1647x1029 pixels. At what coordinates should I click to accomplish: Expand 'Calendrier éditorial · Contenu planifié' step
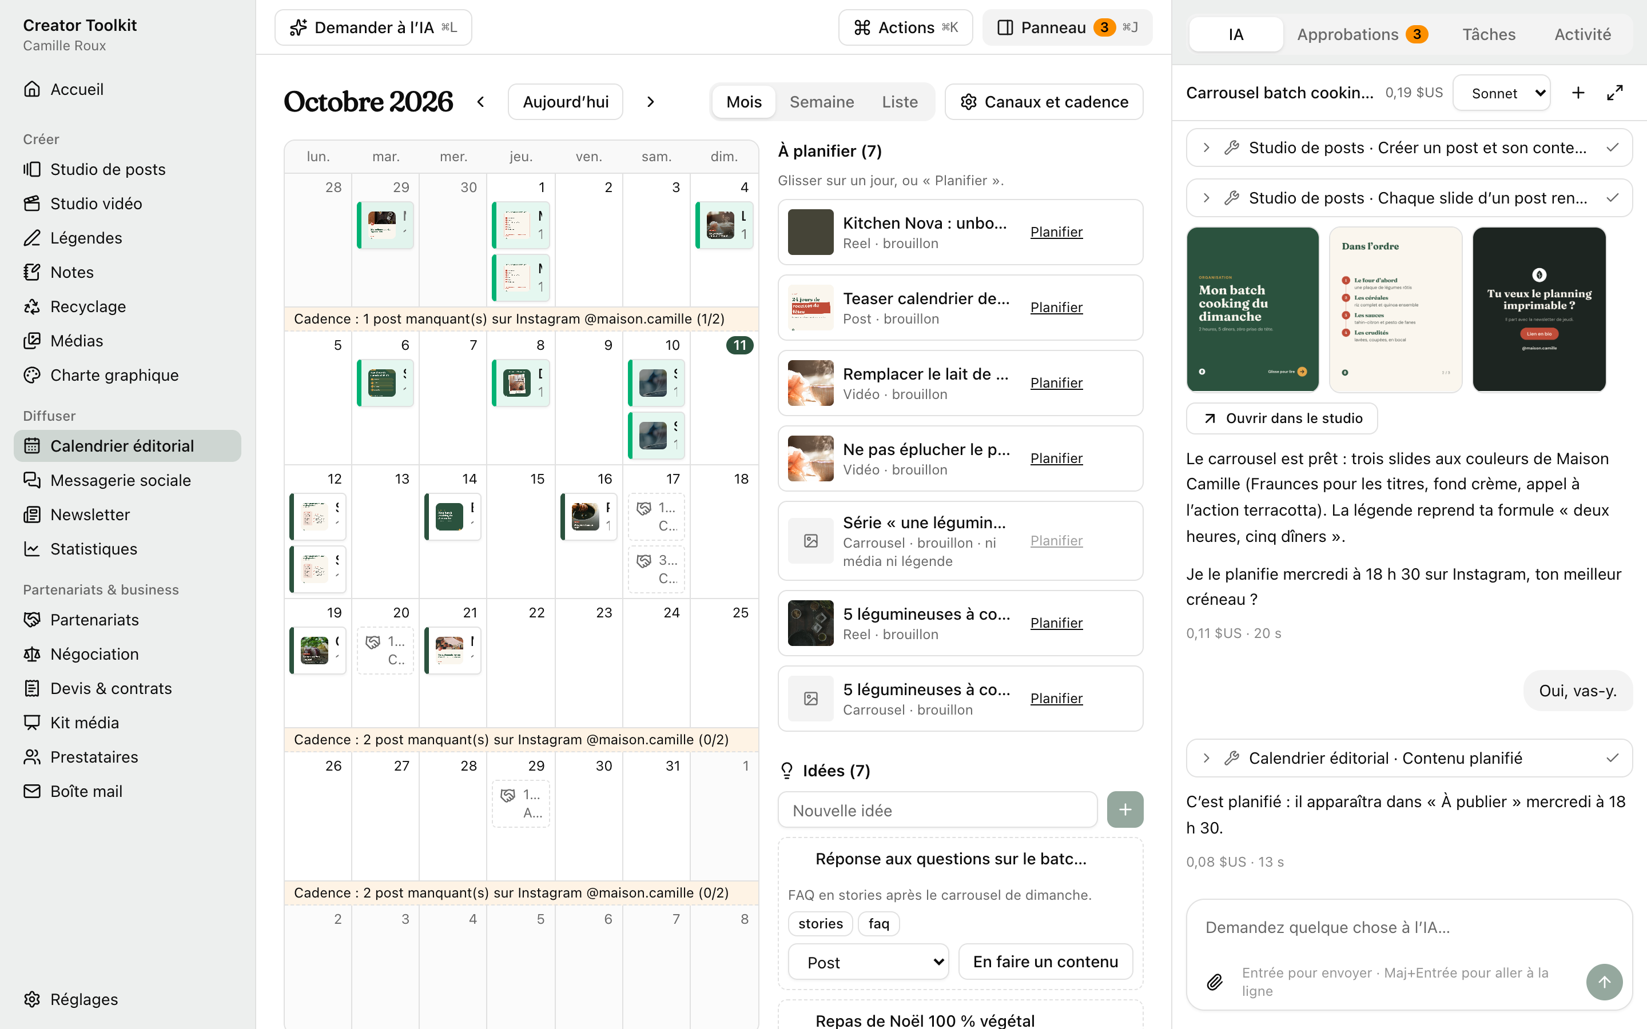coord(1409,758)
